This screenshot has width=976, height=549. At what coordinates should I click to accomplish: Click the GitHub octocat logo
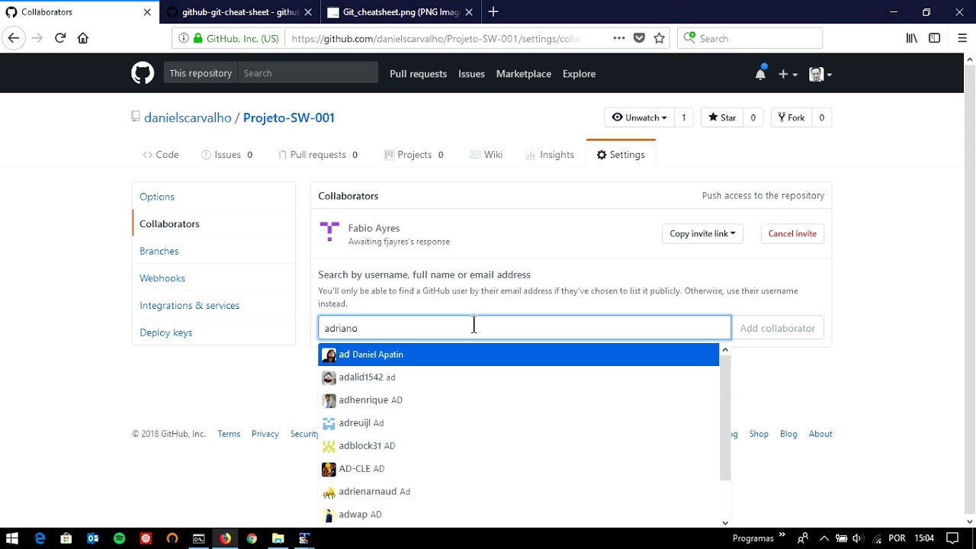click(x=143, y=73)
